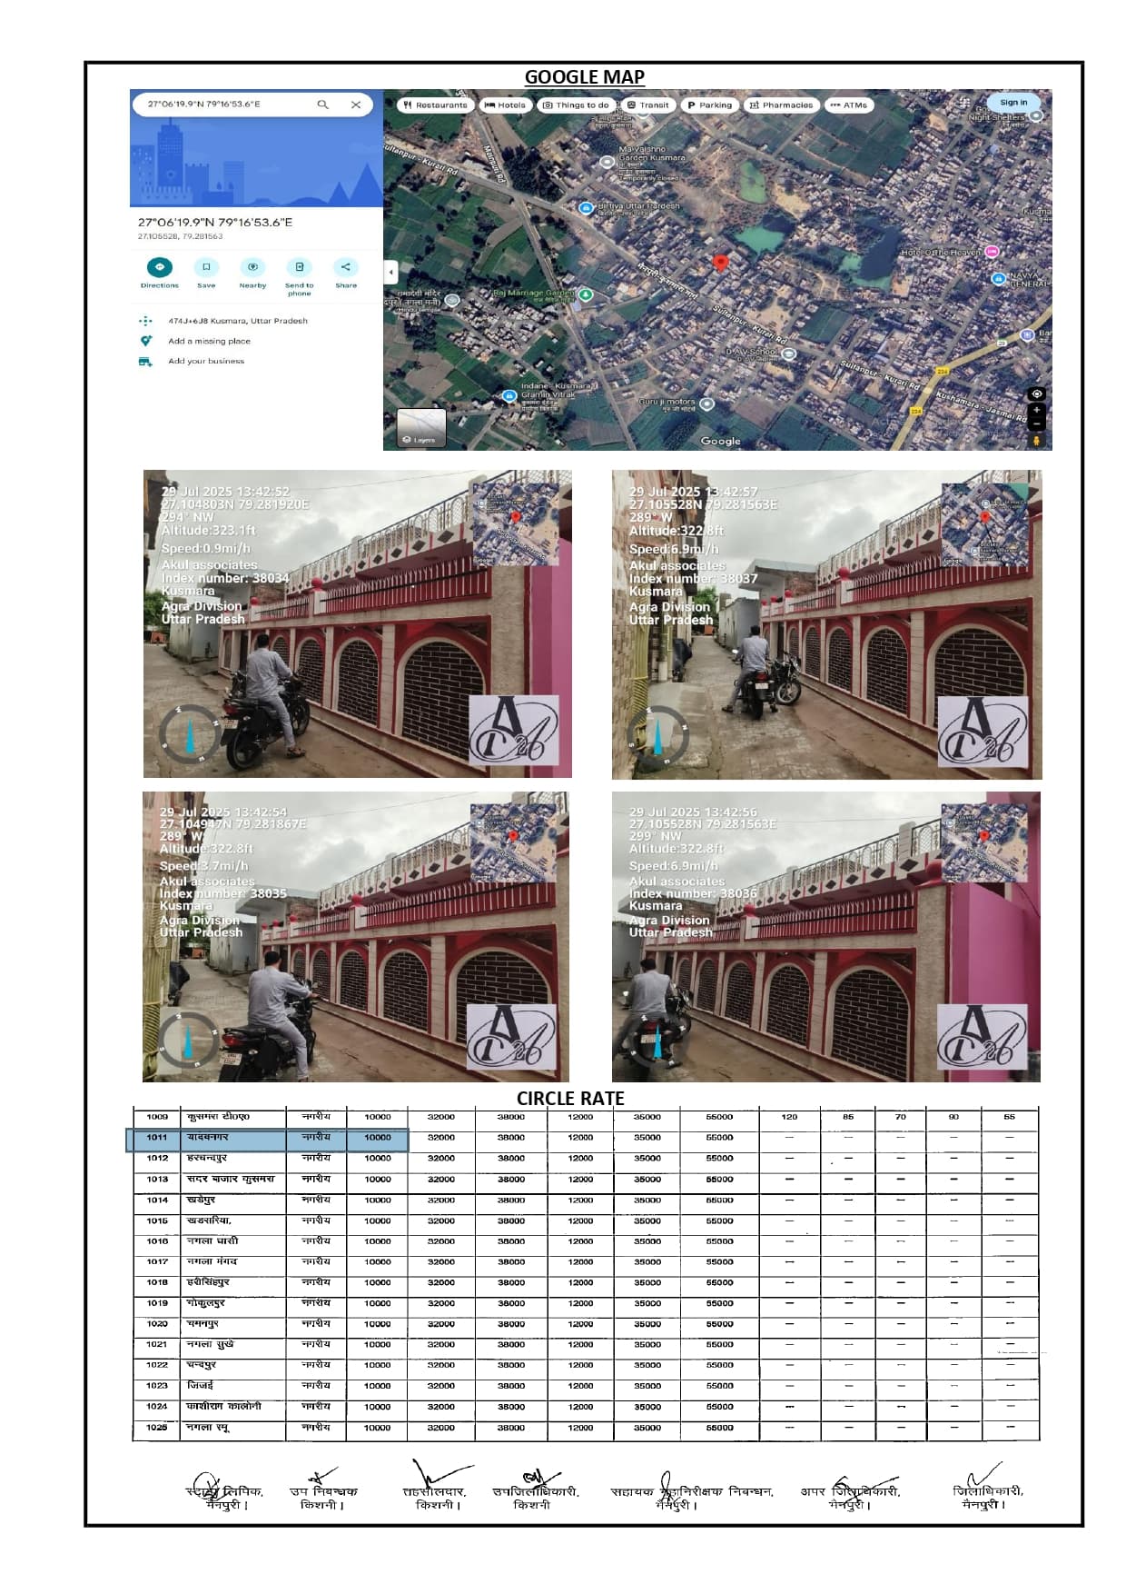The image size is (1126, 1594).
Task: Zoom out with the minus button
Action: (x=1036, y=423)
